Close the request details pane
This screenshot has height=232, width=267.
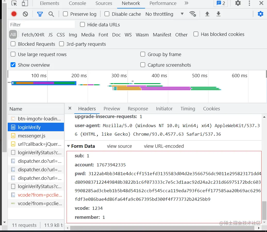(x=70, y=108)
